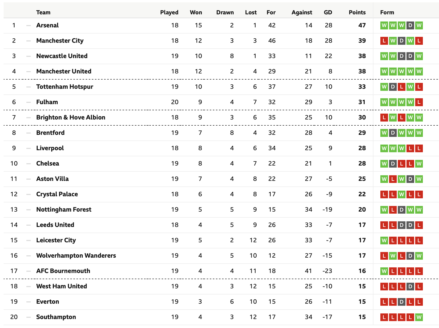Screen dimensions: 439x328
Task: Click Nottingham Forest's grey D form badge
Action: click(401, 210)
